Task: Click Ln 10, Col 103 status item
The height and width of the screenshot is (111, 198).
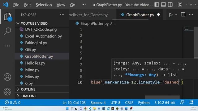Action: point(74,103)
